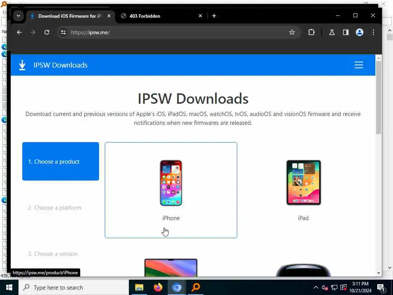Choose the iPad product image
Viewport: 393px width, 295px height.
click(304, 182)
